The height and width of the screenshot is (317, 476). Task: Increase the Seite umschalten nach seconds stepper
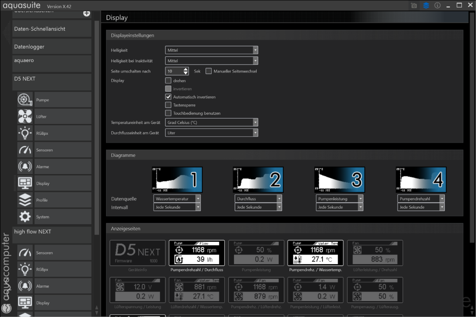[186, 69]
